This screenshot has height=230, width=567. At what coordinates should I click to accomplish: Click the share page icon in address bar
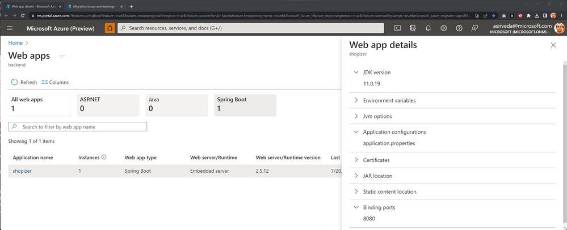[x=485, y=15]
